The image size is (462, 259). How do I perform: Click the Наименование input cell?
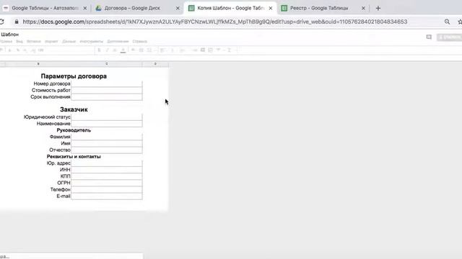tap(107, 124)
